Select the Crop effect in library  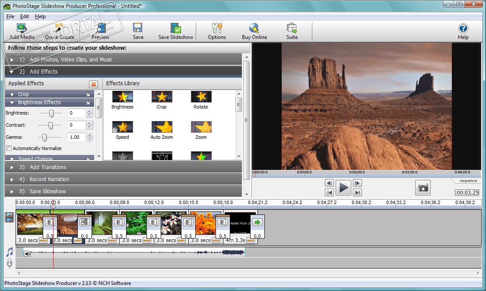[x=162, y=97]
